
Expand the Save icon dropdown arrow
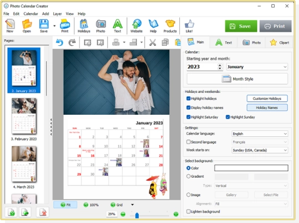[54, 26]
